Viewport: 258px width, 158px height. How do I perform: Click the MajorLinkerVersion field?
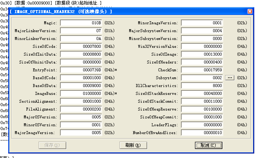pos(81,31)
